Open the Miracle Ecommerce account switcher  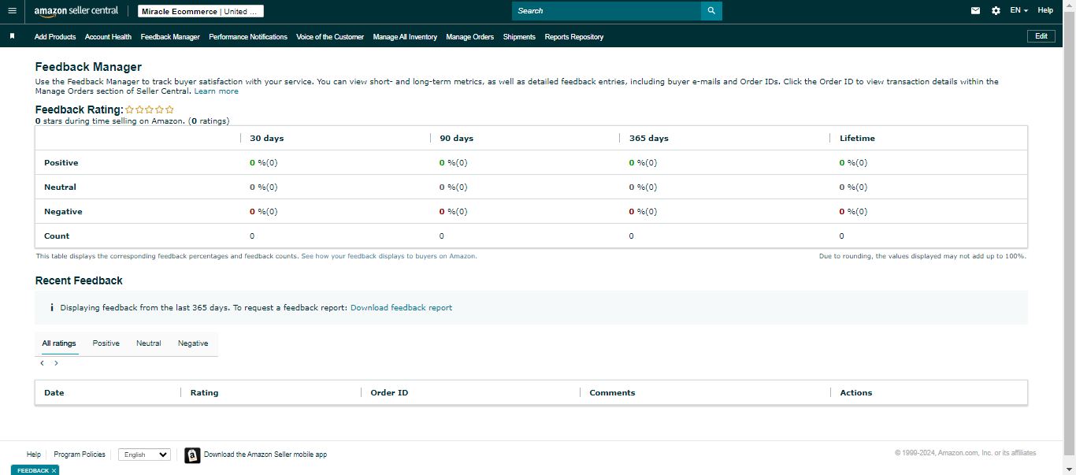tap(201, 11)
